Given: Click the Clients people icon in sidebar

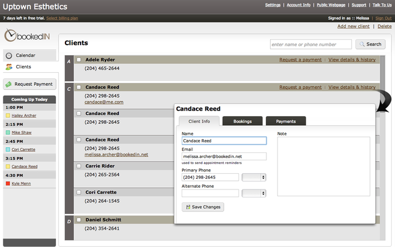Looking at the screenshot, I should pos(9,67).
